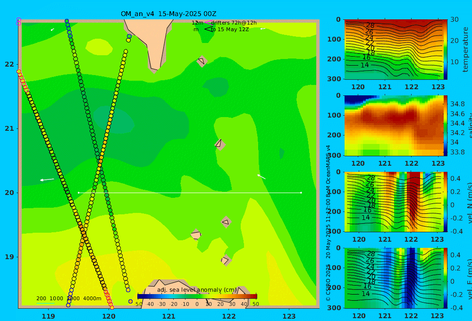The width and height of the screenshot is (472, 321).
Task: Click the temperature colorbar scale
Action: 446,50
